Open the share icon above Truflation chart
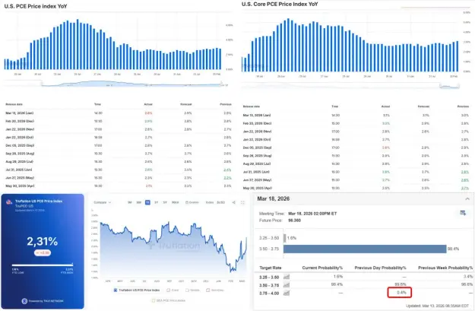The height and width of the screenshot is (311, 475). pyautogui.click(x=233, y=202)
